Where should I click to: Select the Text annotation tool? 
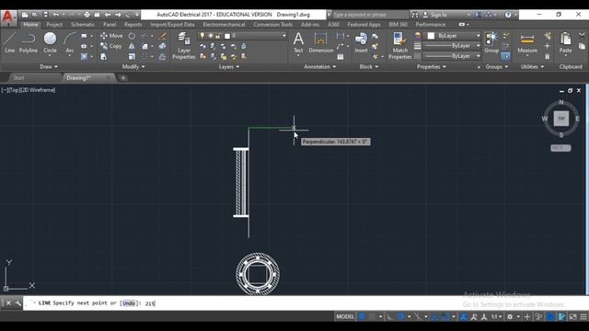pos(298,43)
